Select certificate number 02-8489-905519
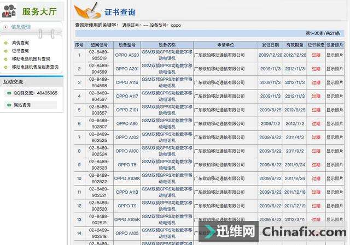350x245 pixels. pos(99,55)
